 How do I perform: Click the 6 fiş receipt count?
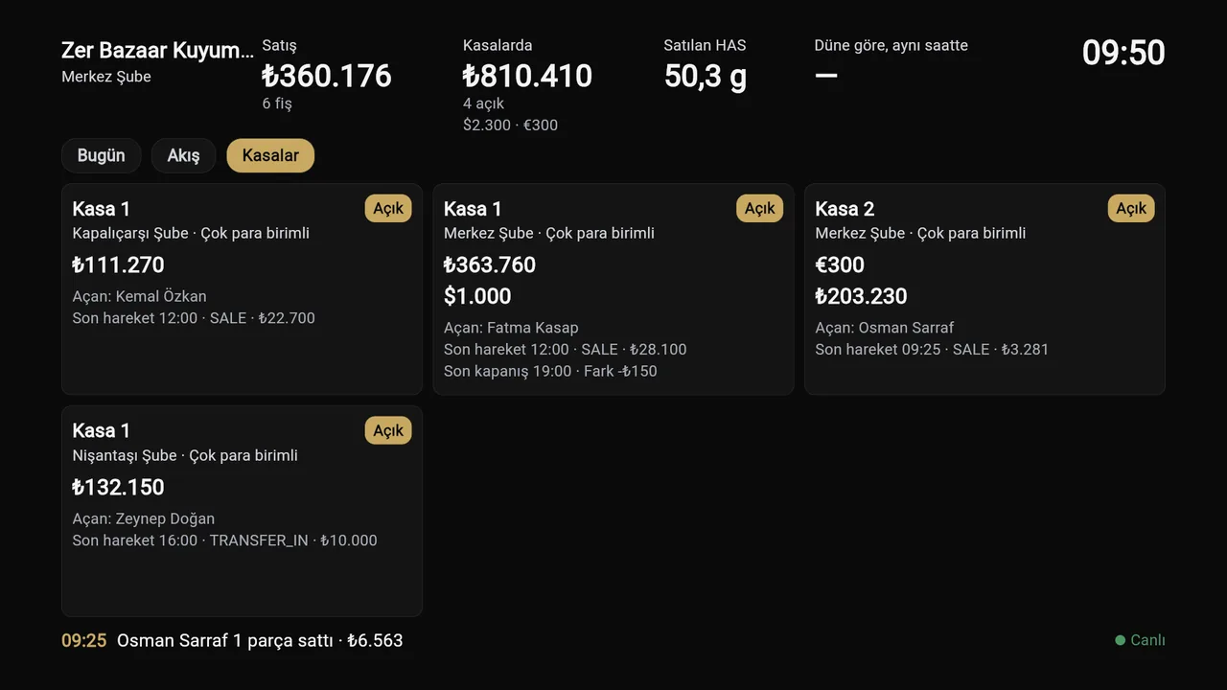point(277,103)
